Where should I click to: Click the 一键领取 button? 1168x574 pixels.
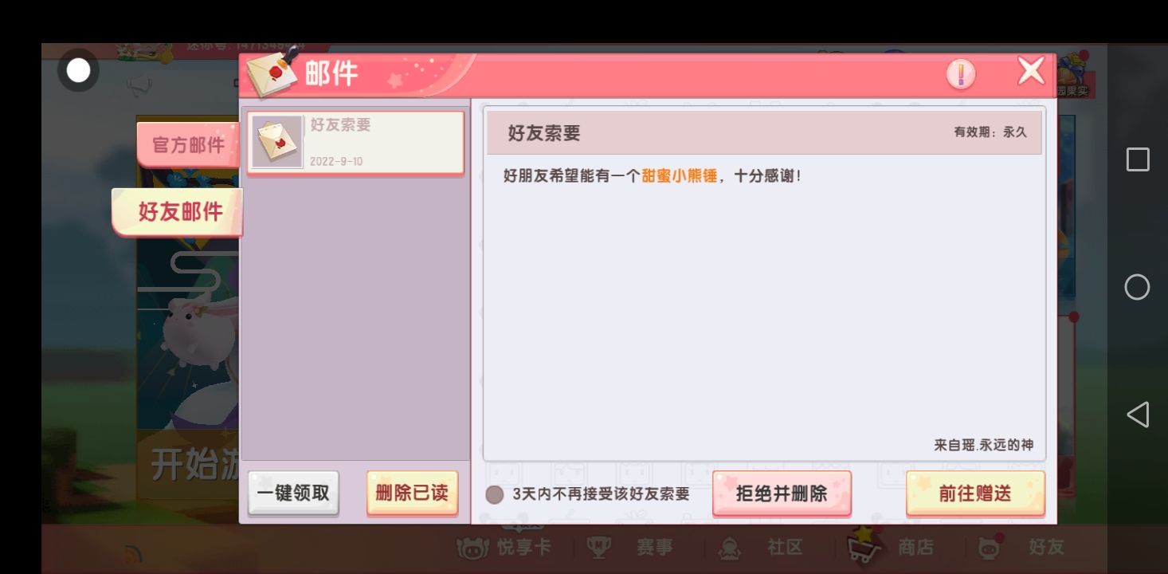293,493
